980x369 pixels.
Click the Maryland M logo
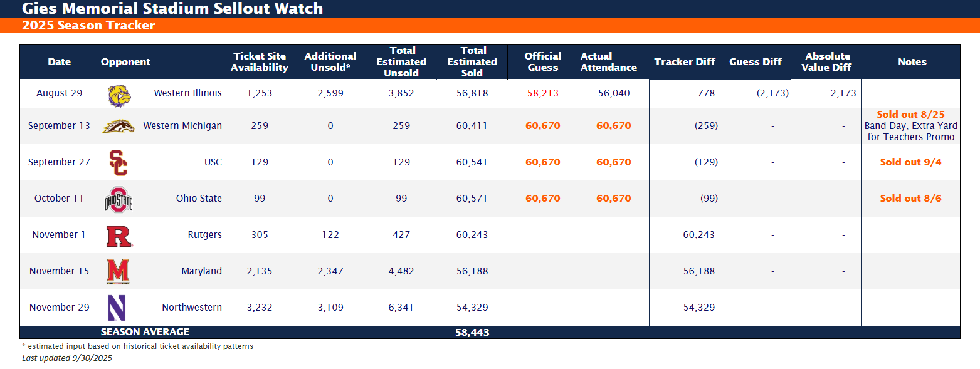118,271
